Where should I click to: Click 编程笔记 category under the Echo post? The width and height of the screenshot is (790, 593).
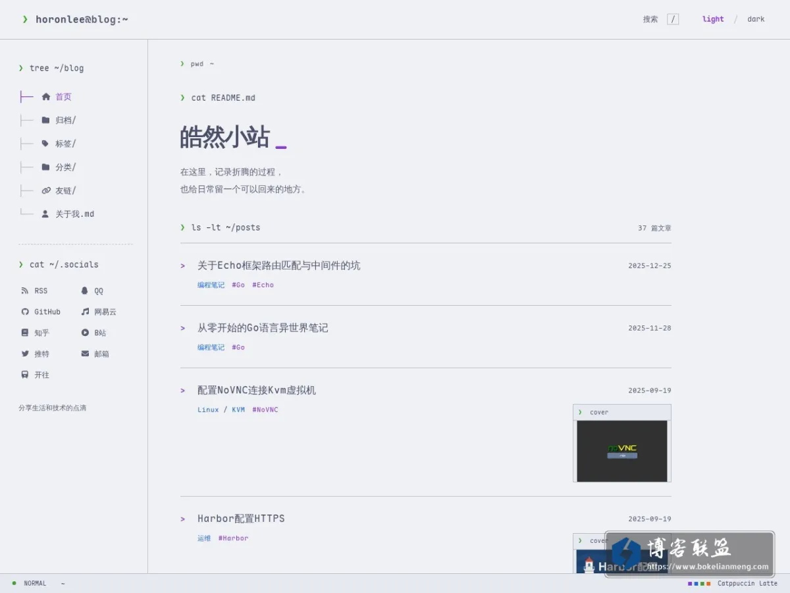(211, 285)
